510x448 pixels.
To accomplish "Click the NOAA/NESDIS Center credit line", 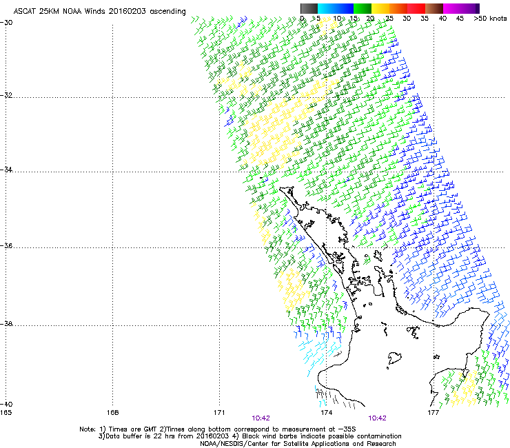I will (298, 444).
